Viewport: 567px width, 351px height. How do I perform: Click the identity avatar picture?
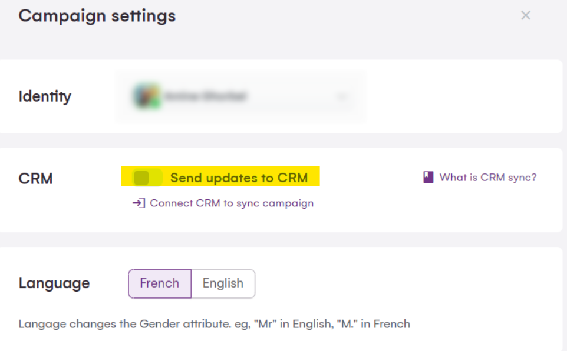pyautogui.click(x=149, y=96)
